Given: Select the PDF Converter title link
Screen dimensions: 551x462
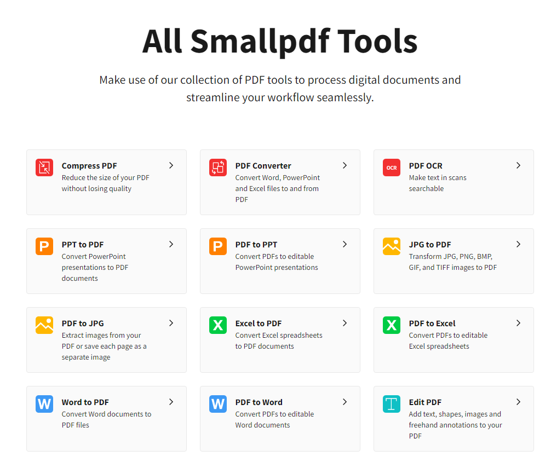Looking at the screenshot, I should (263, 166).
